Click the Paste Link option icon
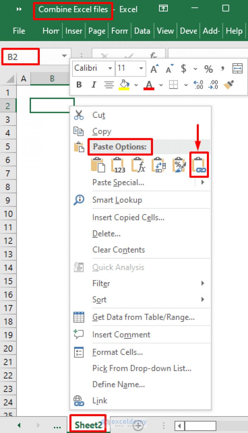This screenshot has height=433, width=248. pyautogui.click(x=199, y=165)
